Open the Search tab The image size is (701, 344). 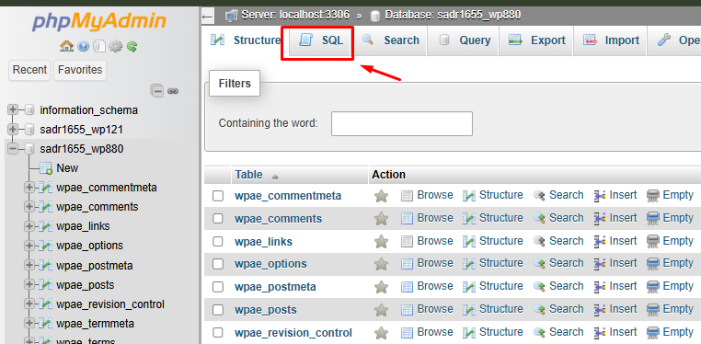(391, 40)
